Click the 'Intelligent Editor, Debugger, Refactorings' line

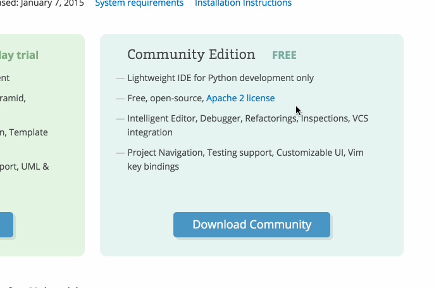(248, 118)
